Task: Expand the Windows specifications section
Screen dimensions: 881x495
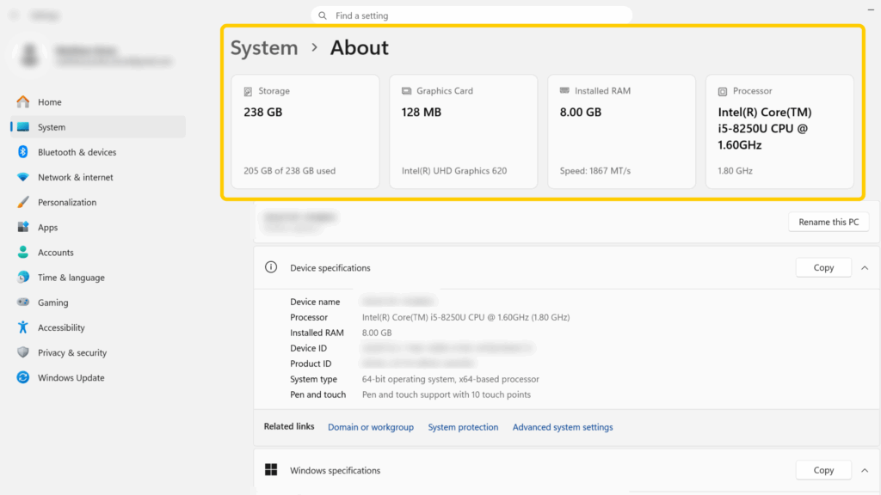Action: 865,470
